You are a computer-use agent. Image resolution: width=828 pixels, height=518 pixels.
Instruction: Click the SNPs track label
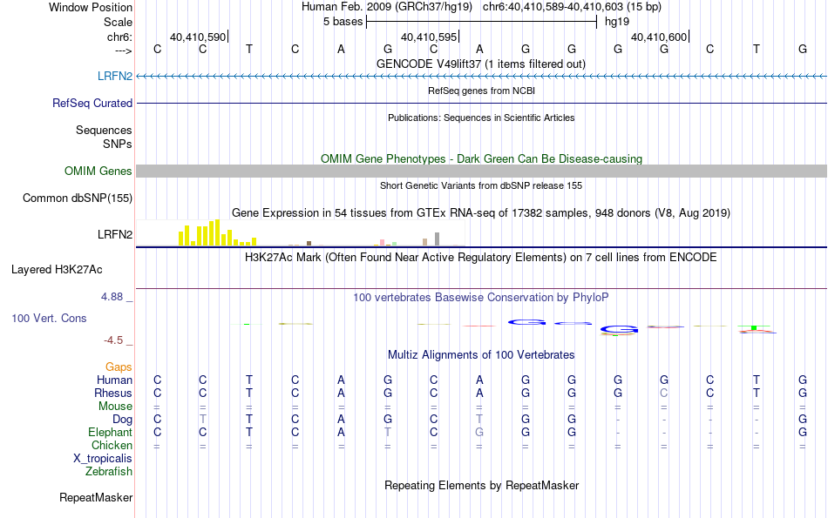(x=118, y=144)
